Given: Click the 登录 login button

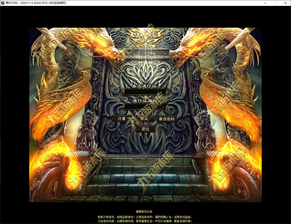Looking at the screenshot, I should click(144, 119).
